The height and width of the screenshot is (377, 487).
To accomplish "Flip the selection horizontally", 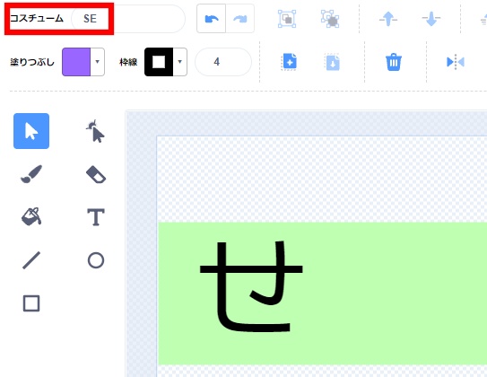I will pos(456,62).
